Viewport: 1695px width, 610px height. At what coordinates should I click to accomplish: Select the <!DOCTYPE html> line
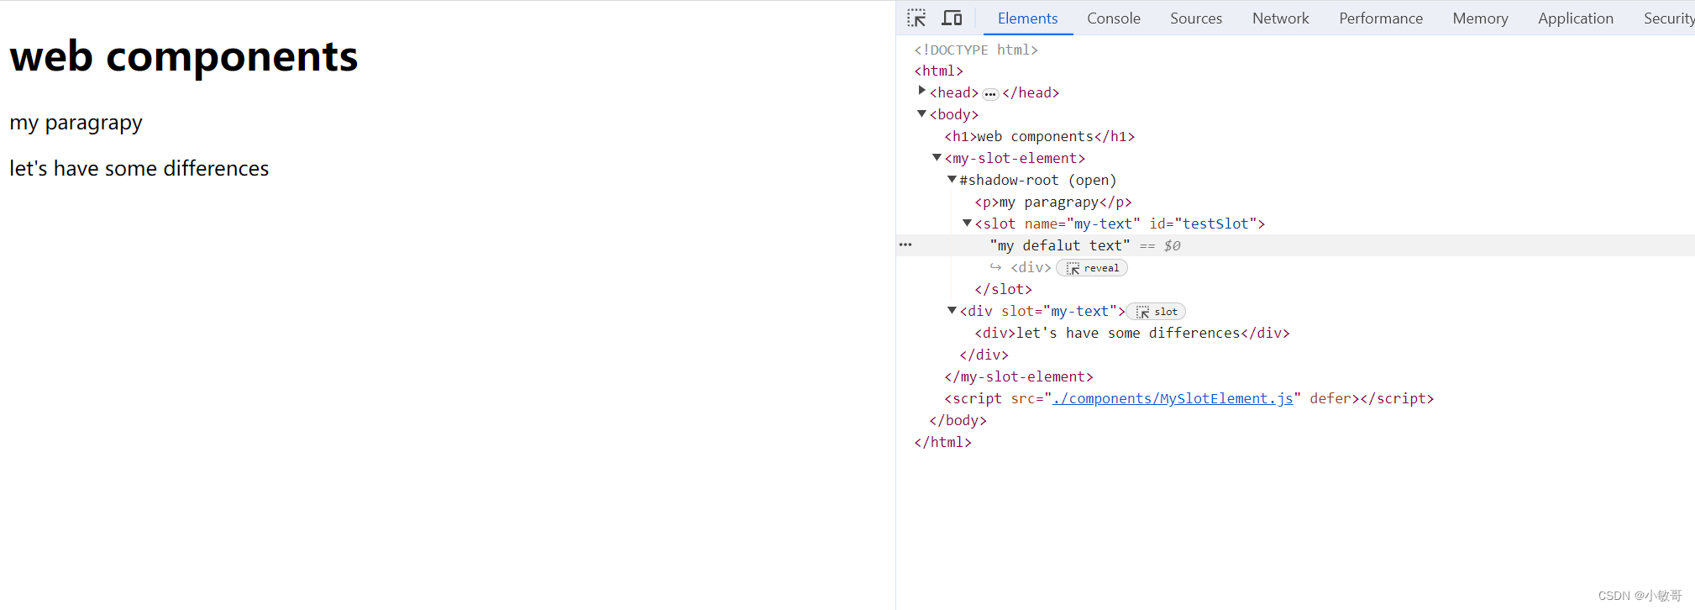point(976,50)
